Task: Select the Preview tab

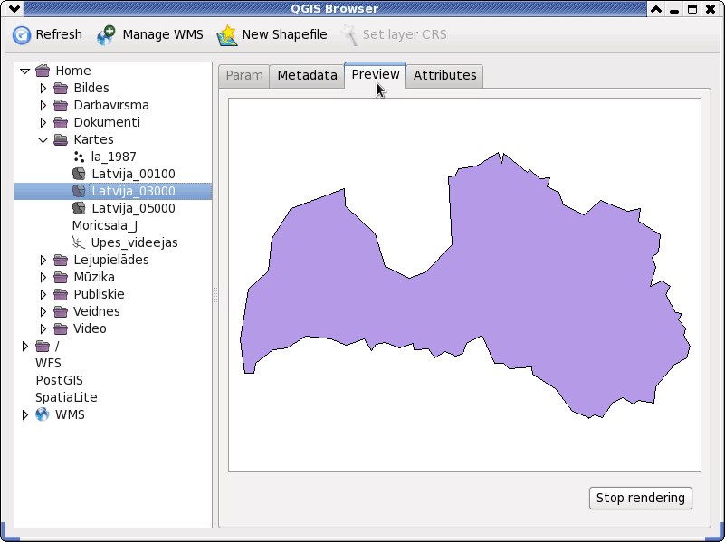Action: 376,74
